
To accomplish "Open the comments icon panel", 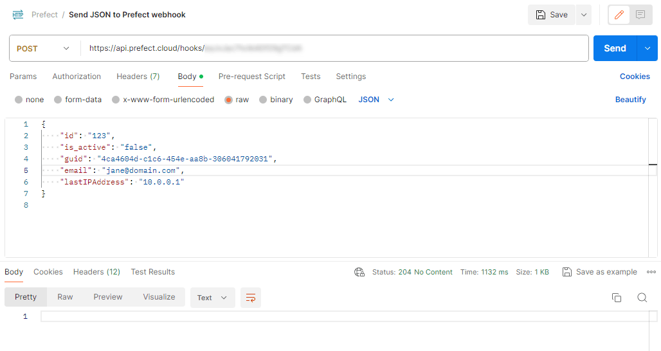I will 640,15.
